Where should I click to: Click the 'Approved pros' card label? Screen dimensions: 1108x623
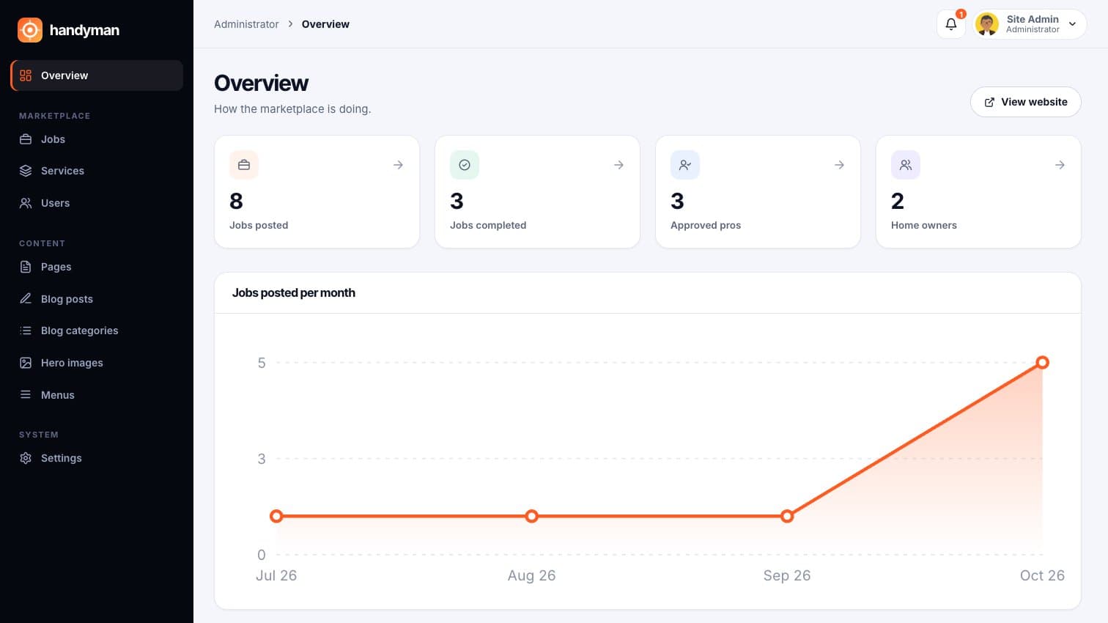[706, 225]
